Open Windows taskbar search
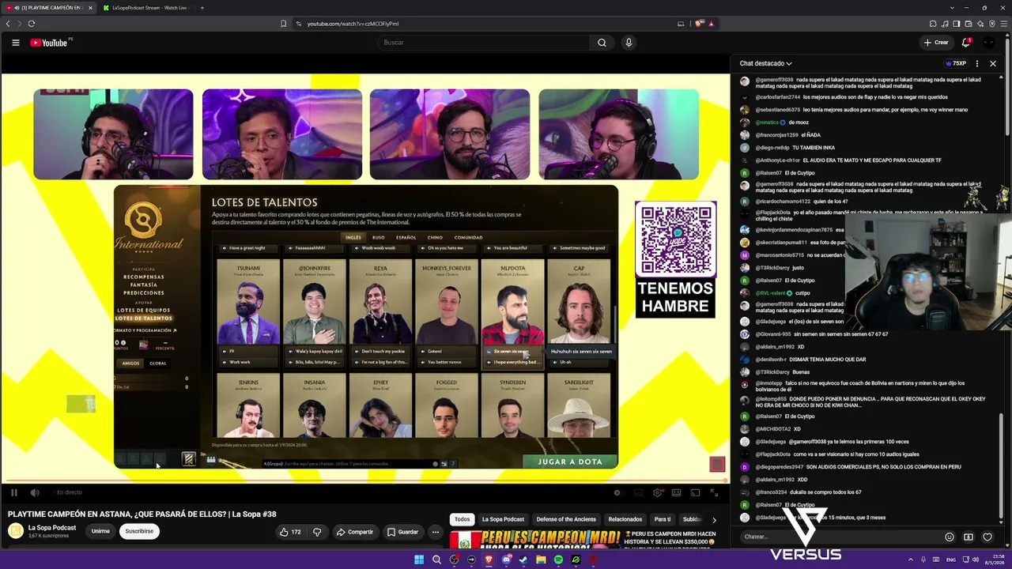This screenshot has height=569, width=1012. [436, 560]
